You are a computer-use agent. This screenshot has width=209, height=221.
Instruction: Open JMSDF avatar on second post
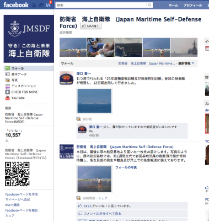click(x=67, y=151)
